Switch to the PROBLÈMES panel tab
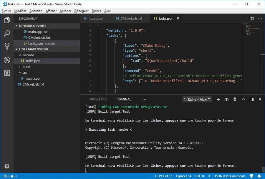 pos(98,99)
